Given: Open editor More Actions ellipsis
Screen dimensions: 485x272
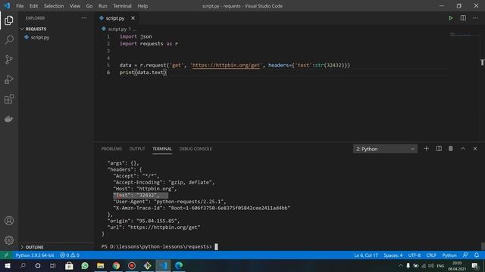Looking at the screenshot, I should [x=475, y=18].
